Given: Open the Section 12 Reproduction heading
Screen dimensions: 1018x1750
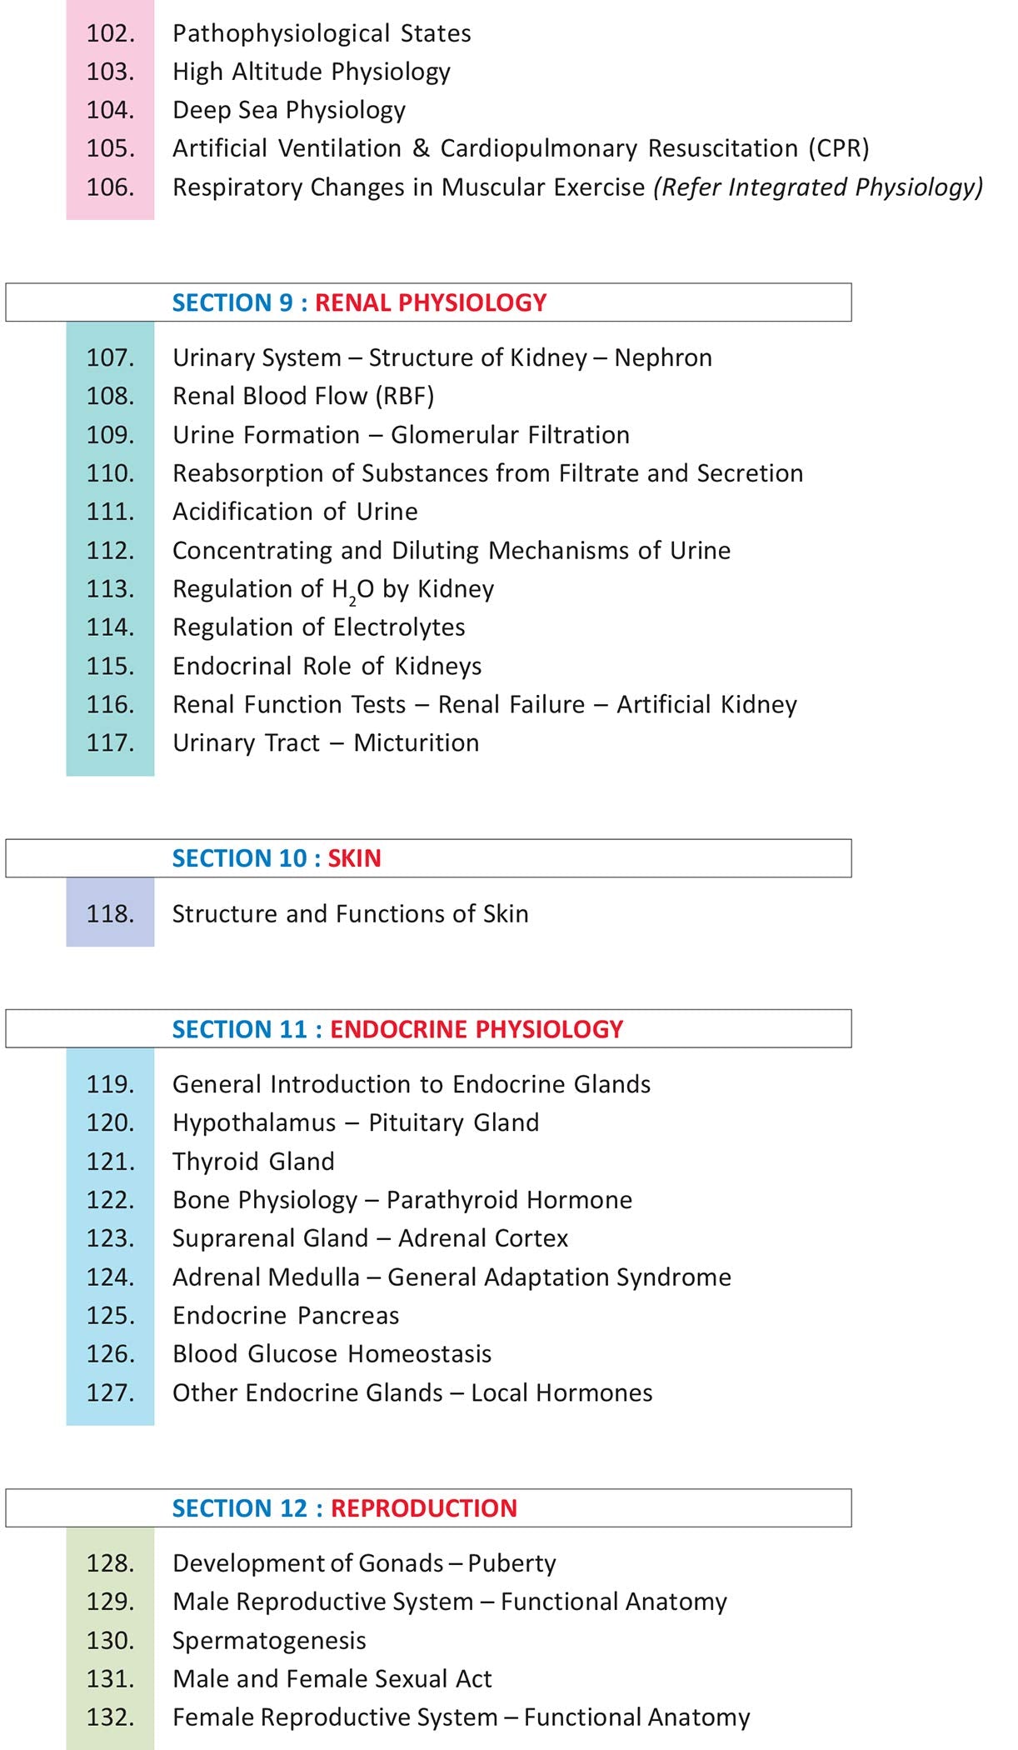Looking at the screenshot, I should (344, 1508).
